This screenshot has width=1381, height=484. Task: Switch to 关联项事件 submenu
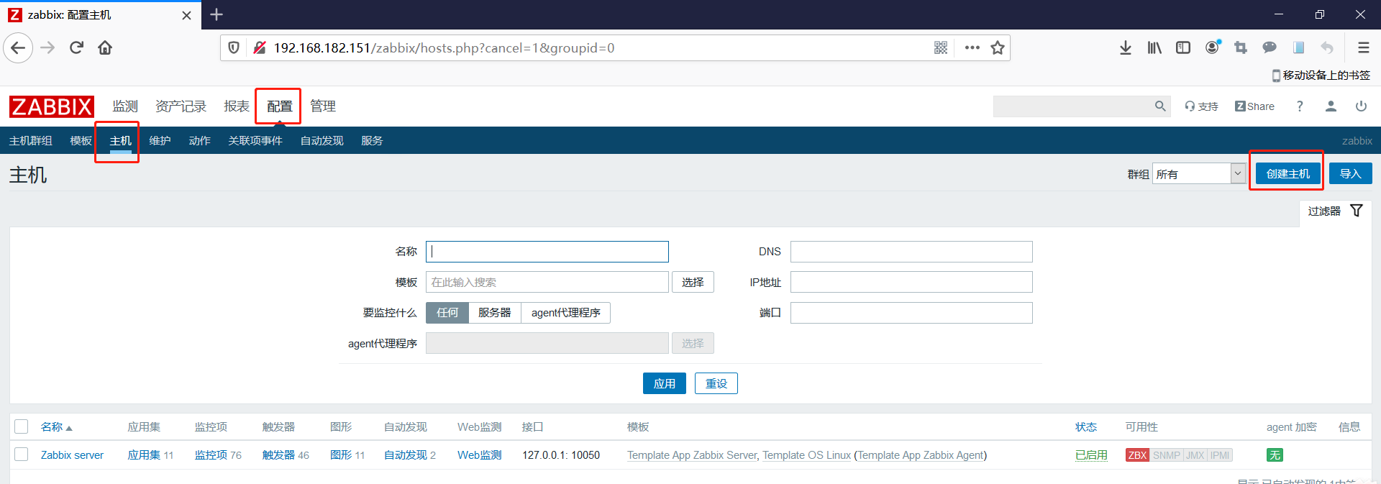255,141
